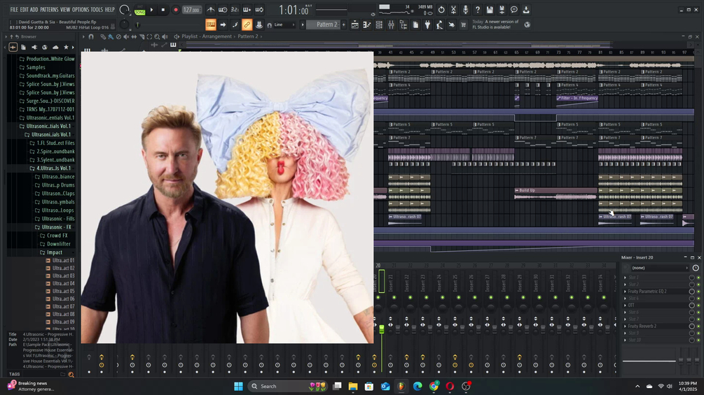
Task: Click the export download icon
Action: tap(526, 9)
